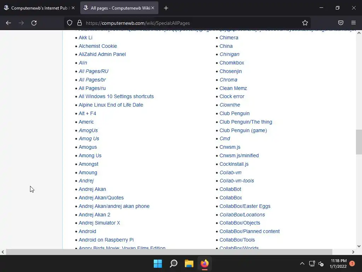Open the Akk Li page link

86,38
